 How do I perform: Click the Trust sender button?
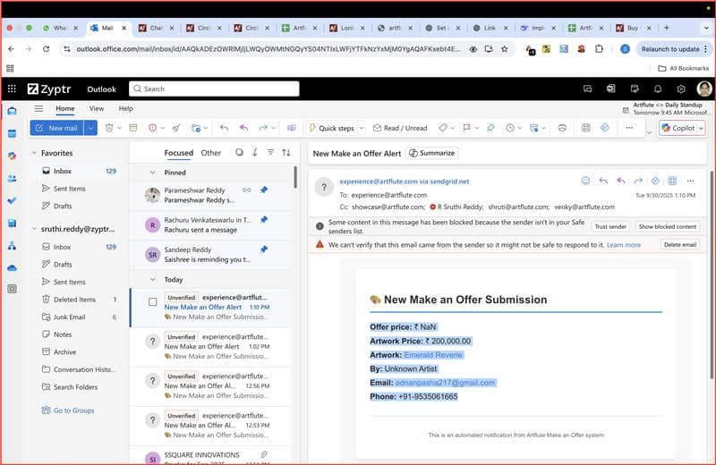coord(610,226)
